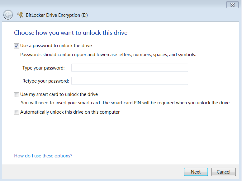Image resolution: width=242 pixels, height=181 pixels.
Task: Click the Retype your password label
Action: 45,81
